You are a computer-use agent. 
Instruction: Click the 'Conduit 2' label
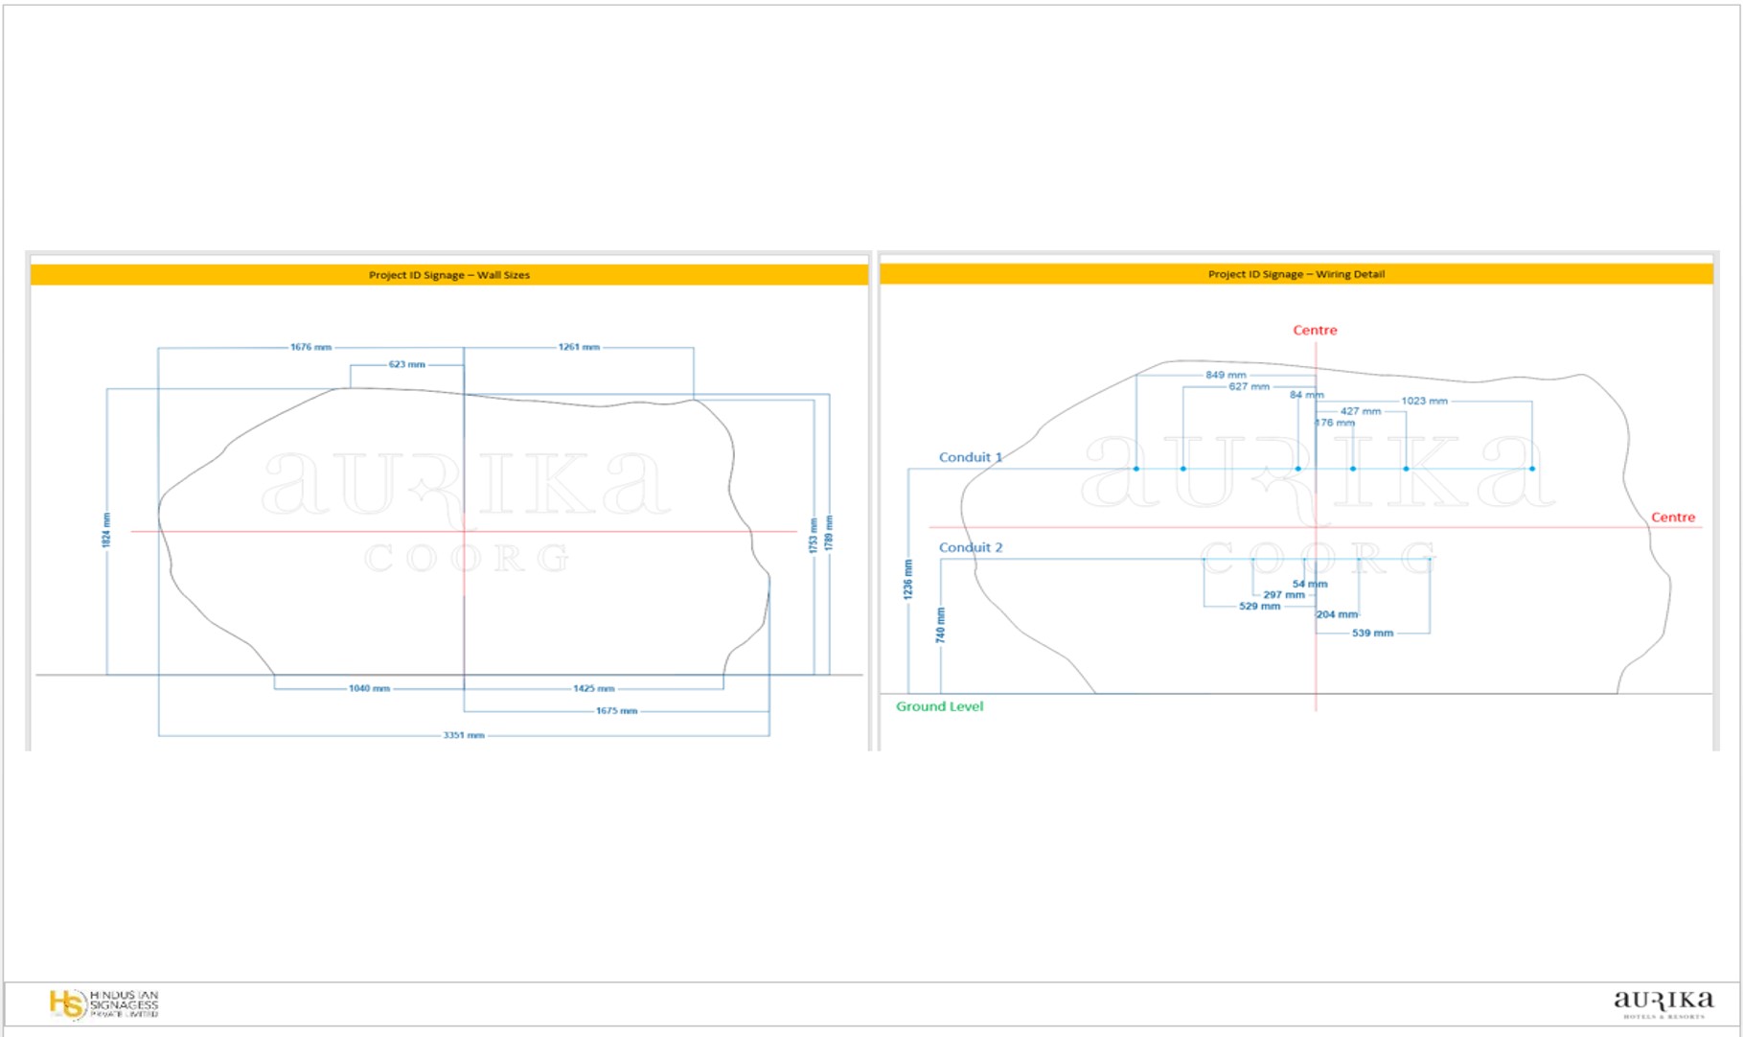971,547
